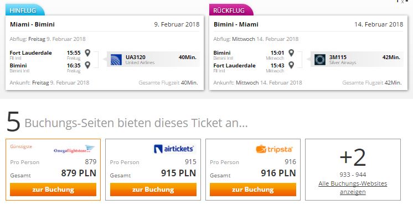
Task: Click the United Airlines logo icon
Action: point(116,60)
